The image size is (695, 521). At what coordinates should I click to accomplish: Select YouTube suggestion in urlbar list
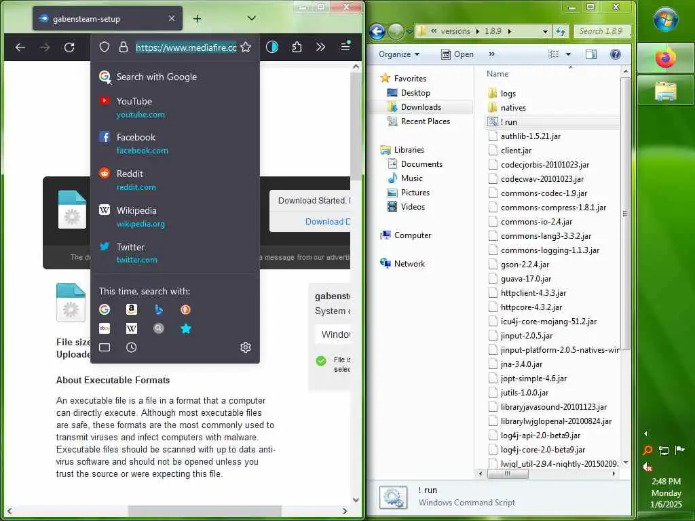pyautogui.click(x=175, y=108)
